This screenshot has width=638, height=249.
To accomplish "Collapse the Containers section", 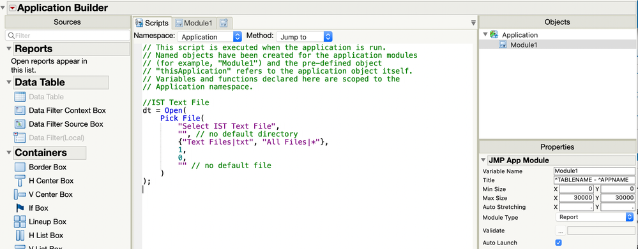I will click(x=9, y=153).
